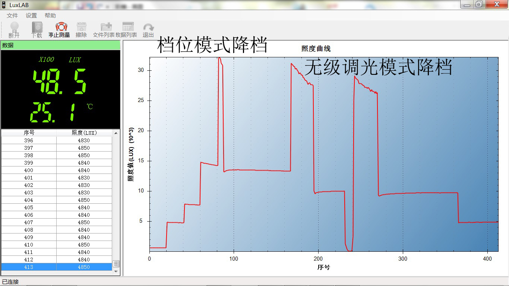Select data row 400
This screenshot has height=286, width=509.
tap(57, 170)
